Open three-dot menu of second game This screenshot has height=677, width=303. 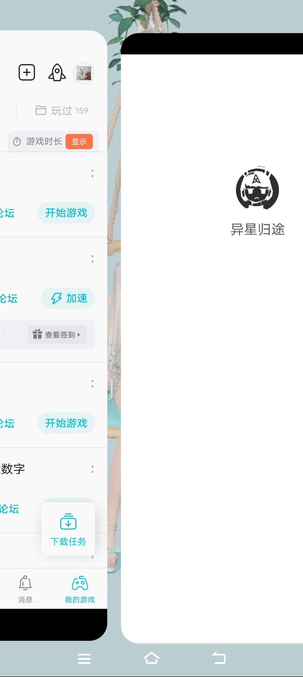point(93,258)
